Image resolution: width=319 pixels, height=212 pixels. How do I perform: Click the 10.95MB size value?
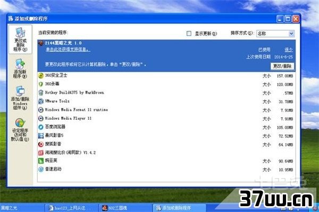click(x=286, y=170)
